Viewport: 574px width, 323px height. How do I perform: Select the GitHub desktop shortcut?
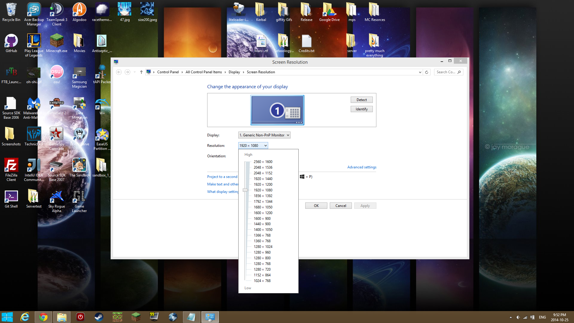point(11,43)
